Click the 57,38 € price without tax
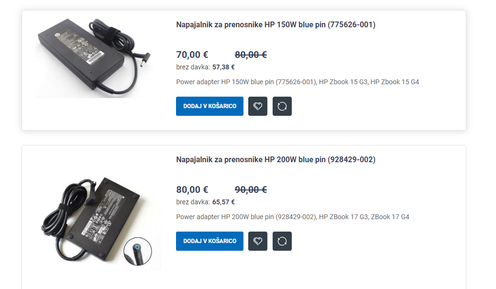496x289 pixels. [x=223, y=67]
